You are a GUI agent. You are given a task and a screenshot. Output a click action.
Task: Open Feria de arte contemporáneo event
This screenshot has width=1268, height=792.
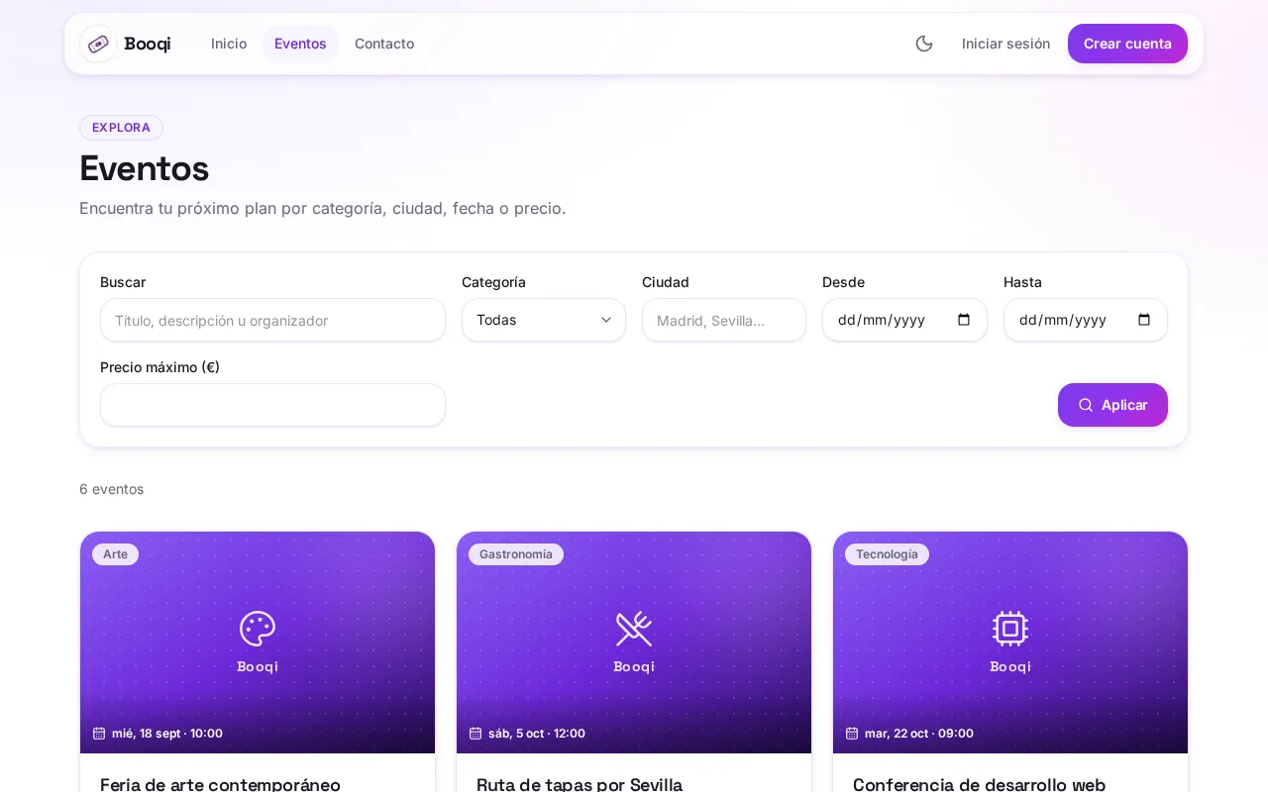click(220, 784)
